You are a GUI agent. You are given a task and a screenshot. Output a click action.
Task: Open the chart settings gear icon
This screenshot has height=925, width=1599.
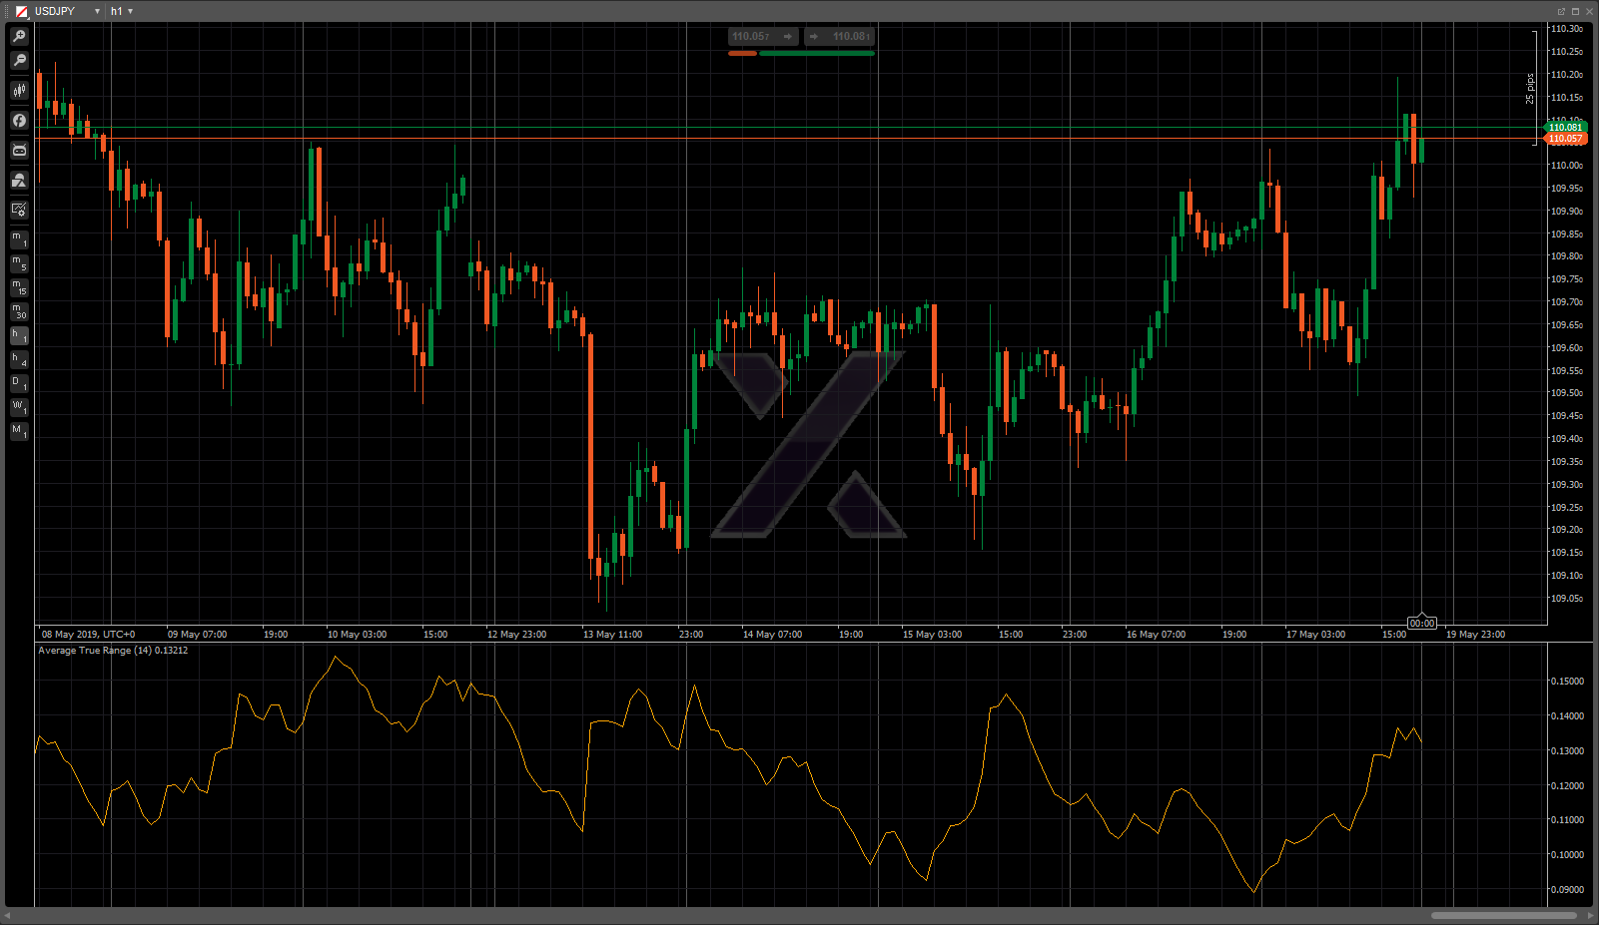[19, 210]
